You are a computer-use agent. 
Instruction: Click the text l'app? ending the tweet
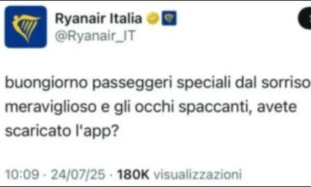pos(97,131)
